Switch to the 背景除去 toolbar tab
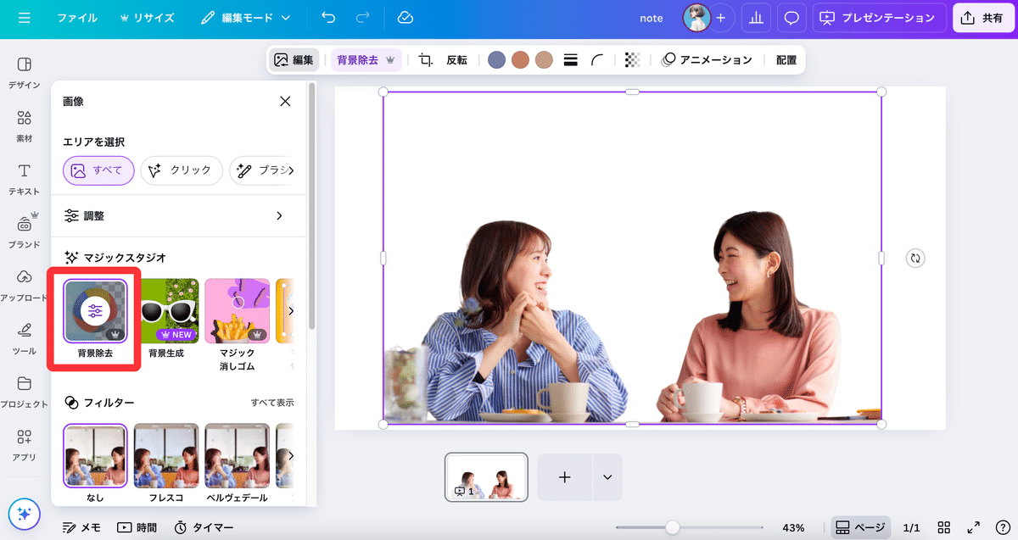 pos(357,59)
